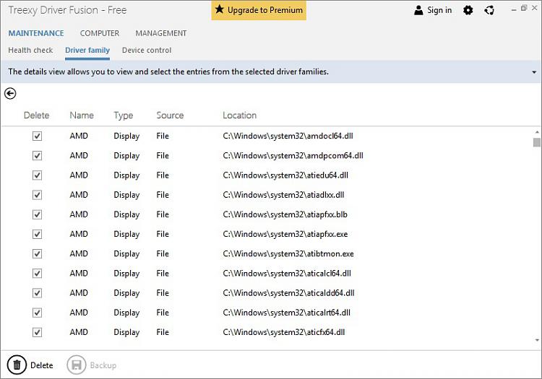This screenshot has width=542, height=379.
Task: Click the scrollbar down arrow
Action: 537,340
